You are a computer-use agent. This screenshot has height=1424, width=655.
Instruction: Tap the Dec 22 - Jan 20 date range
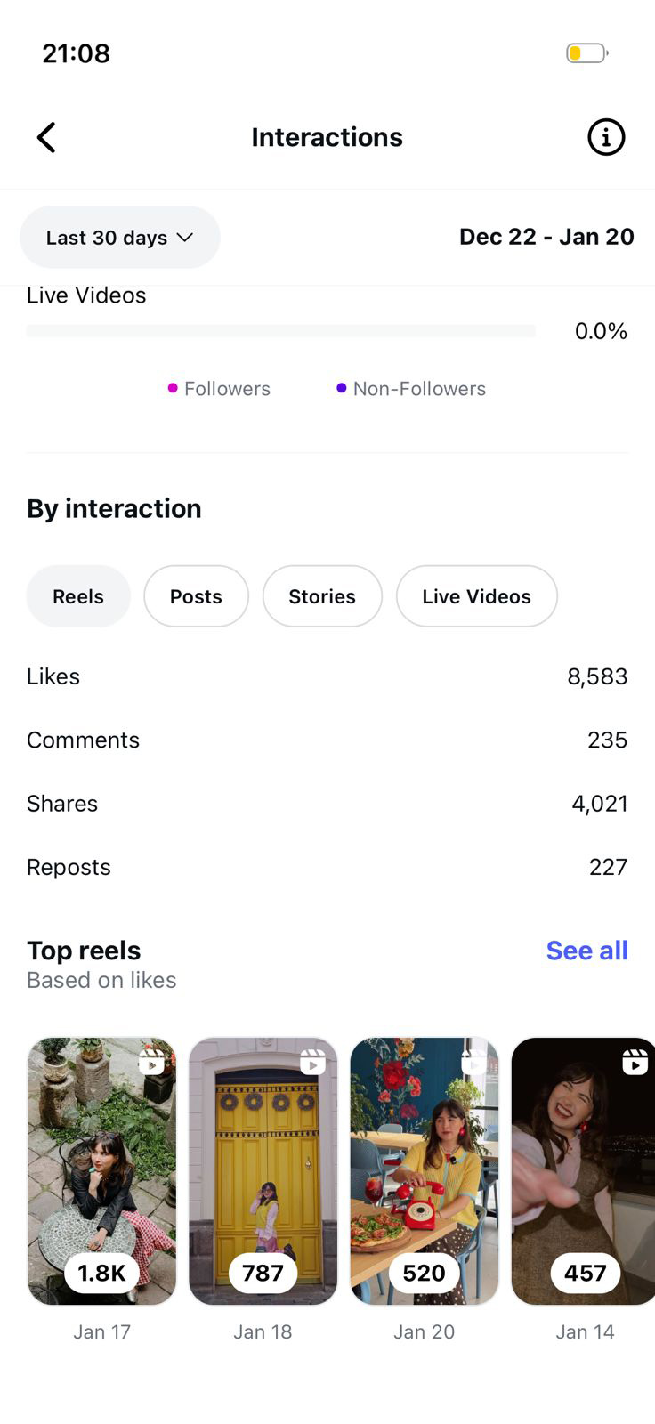pos(546,237)
